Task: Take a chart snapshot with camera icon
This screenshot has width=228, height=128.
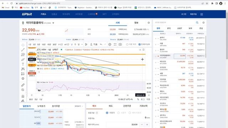Action: pos(120,44)
